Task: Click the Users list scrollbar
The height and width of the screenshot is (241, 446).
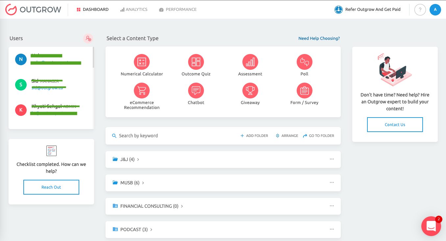Action: (93, 57)
